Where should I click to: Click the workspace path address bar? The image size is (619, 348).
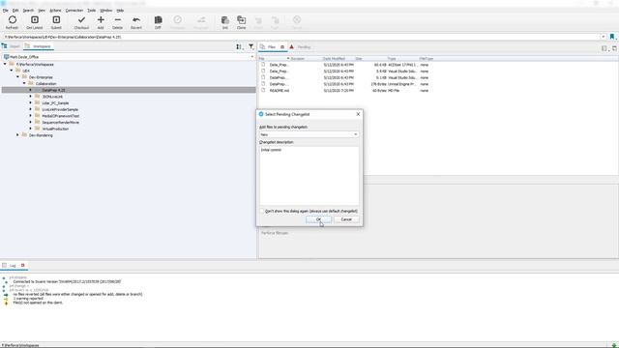[x=301, y=37]
